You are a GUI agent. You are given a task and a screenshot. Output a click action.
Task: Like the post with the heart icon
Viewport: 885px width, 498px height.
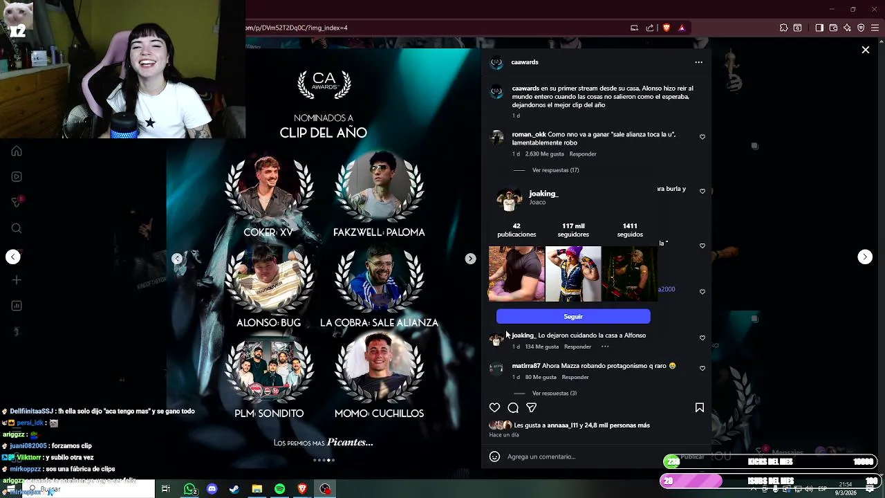pos(494,408)
